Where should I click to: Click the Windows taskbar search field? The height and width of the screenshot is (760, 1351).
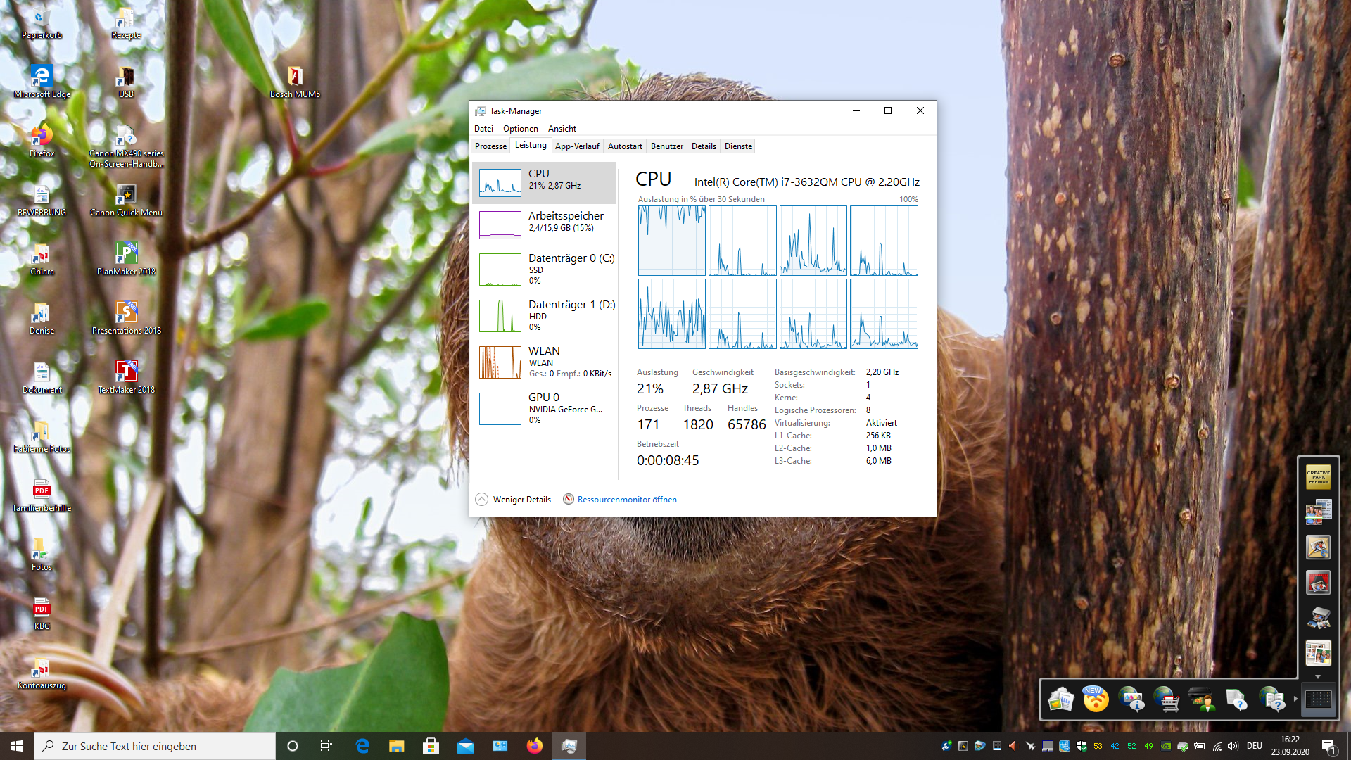point(155,746)
